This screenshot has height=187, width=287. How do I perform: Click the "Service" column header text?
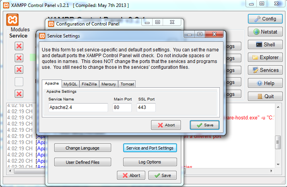point(18,36)
